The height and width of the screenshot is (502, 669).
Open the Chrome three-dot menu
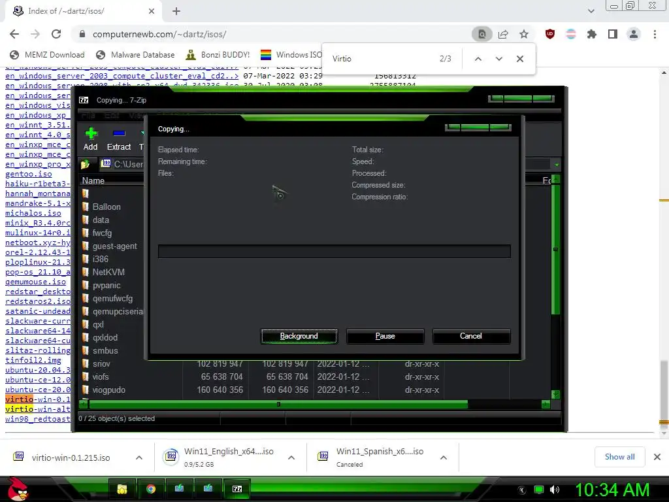coord(655,34)
